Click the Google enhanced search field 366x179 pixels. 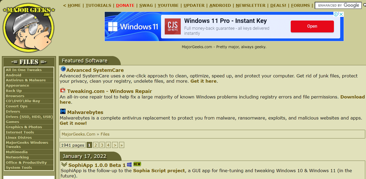pyautogui.click(x=338, y=5)
